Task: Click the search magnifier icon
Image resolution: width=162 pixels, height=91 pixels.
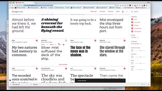Action: 132,12
